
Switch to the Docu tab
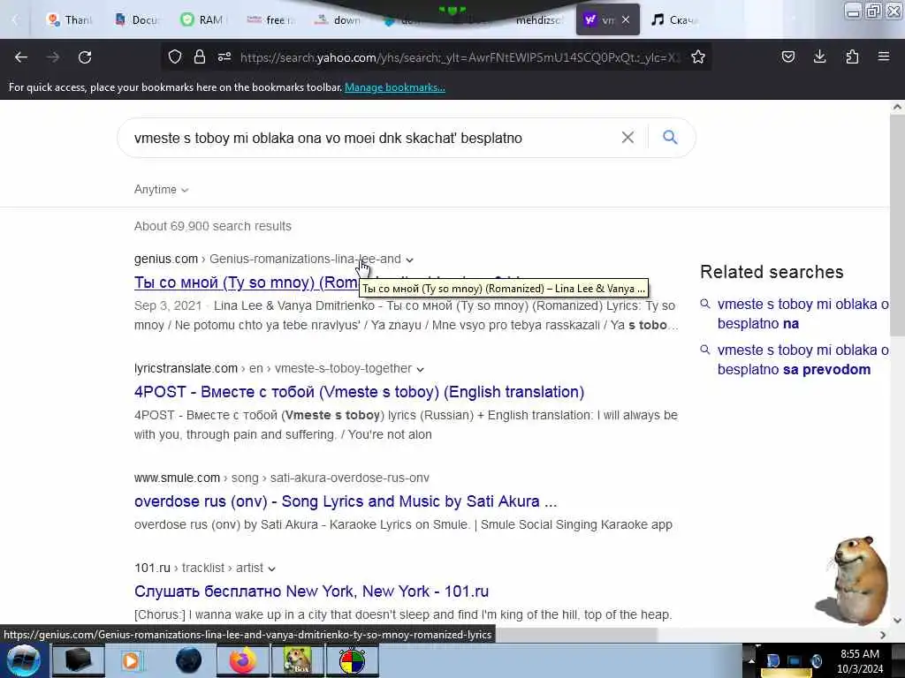(137, 19)
